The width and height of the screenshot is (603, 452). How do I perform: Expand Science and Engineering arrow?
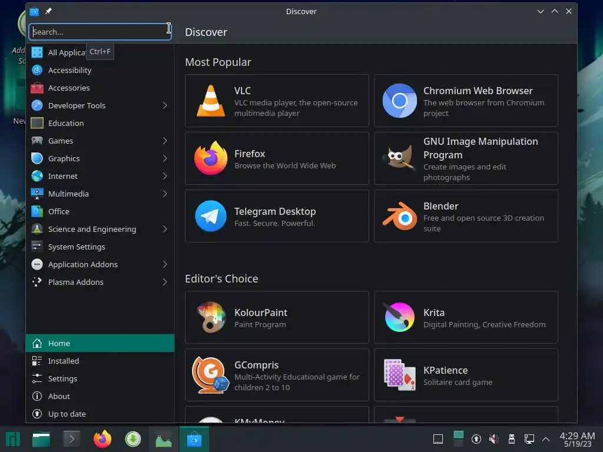click(x=165, y=229)
